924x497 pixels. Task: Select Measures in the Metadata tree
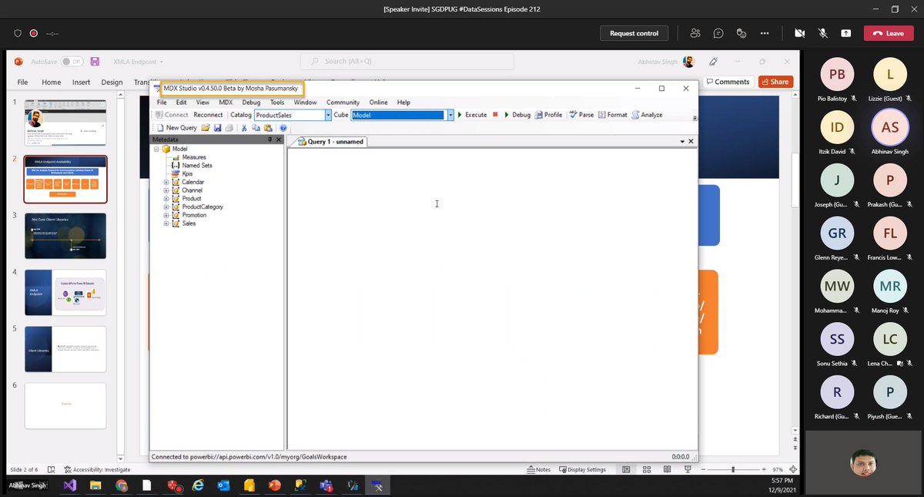[193, 157]
